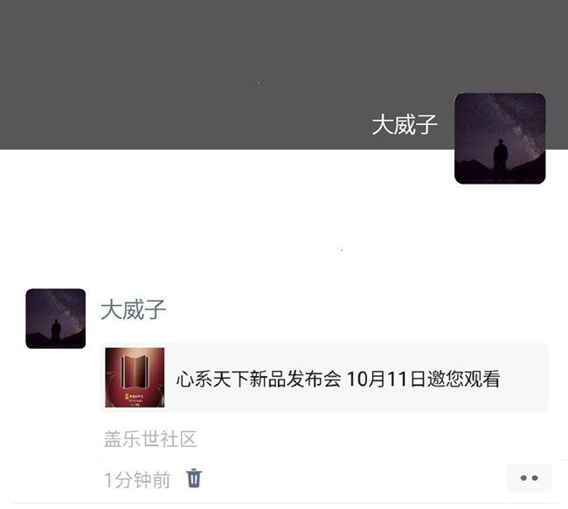Click the gray shared card's empty right edge
Screen dimensions: 568x509
(x=525, y=378)
